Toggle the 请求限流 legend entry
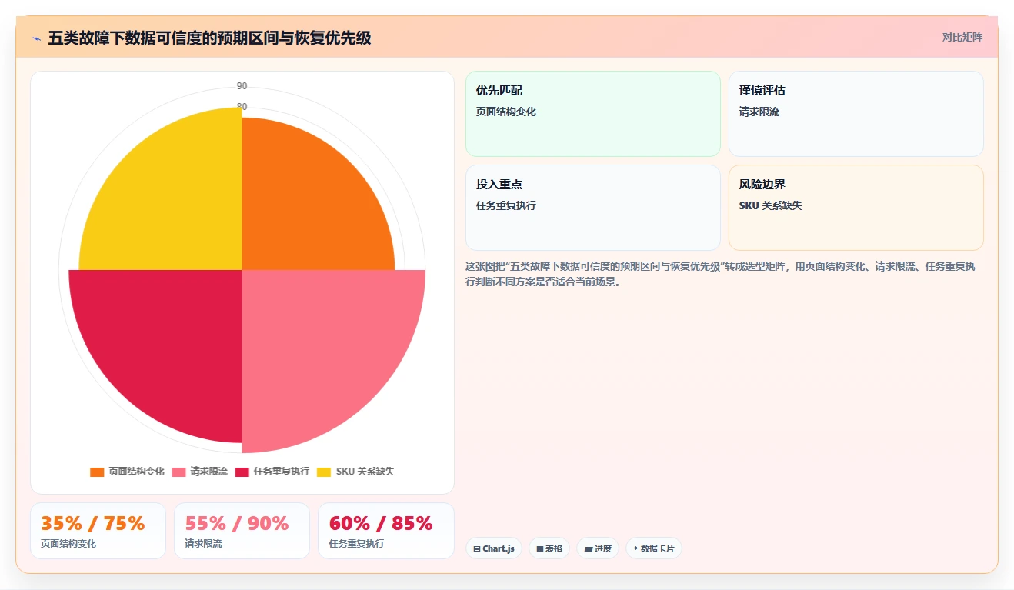 (x=199, y=472)
